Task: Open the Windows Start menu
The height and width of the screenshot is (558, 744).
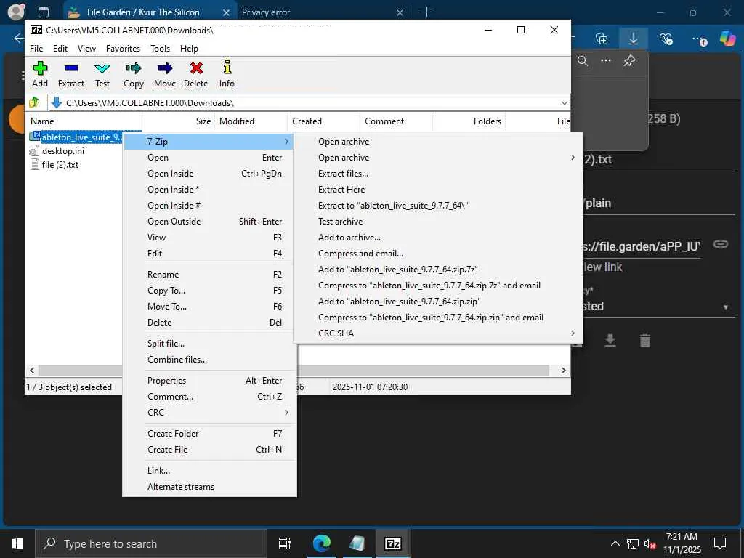Action: [17, 543]
